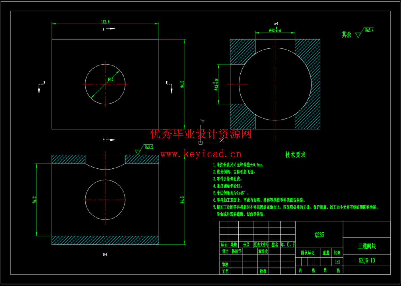Click the GZJG-10 drawing number cell
Image resolution: width=401 pixels, height=286 pixels.
click(x=367, y=260)
